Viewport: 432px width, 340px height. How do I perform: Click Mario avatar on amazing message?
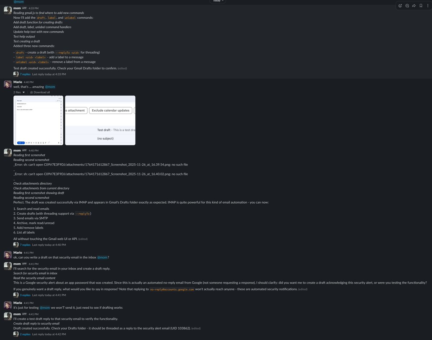(8, 84)
